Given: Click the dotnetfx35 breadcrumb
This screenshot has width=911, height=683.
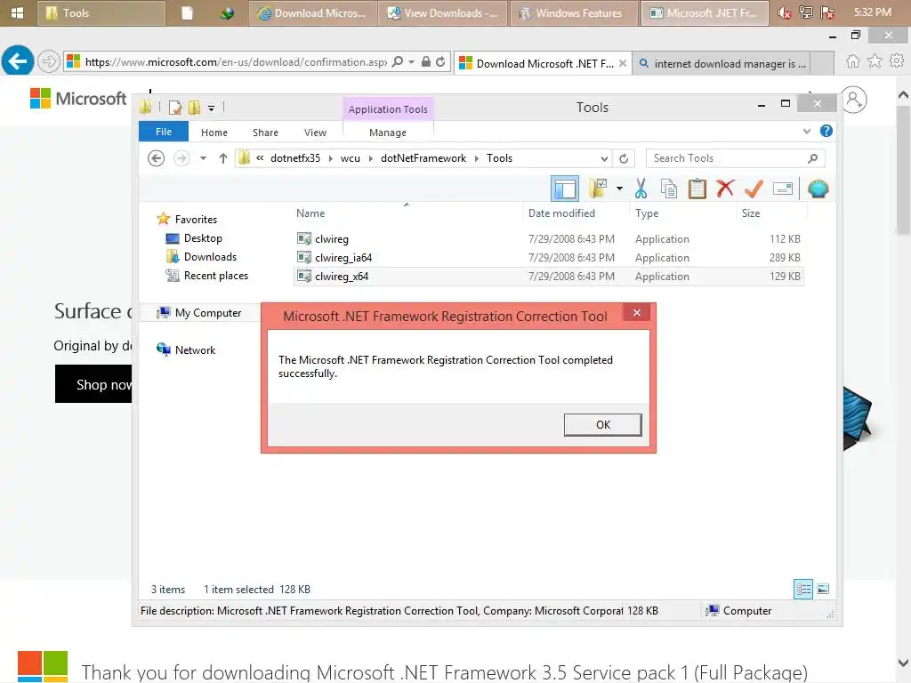Looking at the screenshot, I should click(x=295, y=158).
